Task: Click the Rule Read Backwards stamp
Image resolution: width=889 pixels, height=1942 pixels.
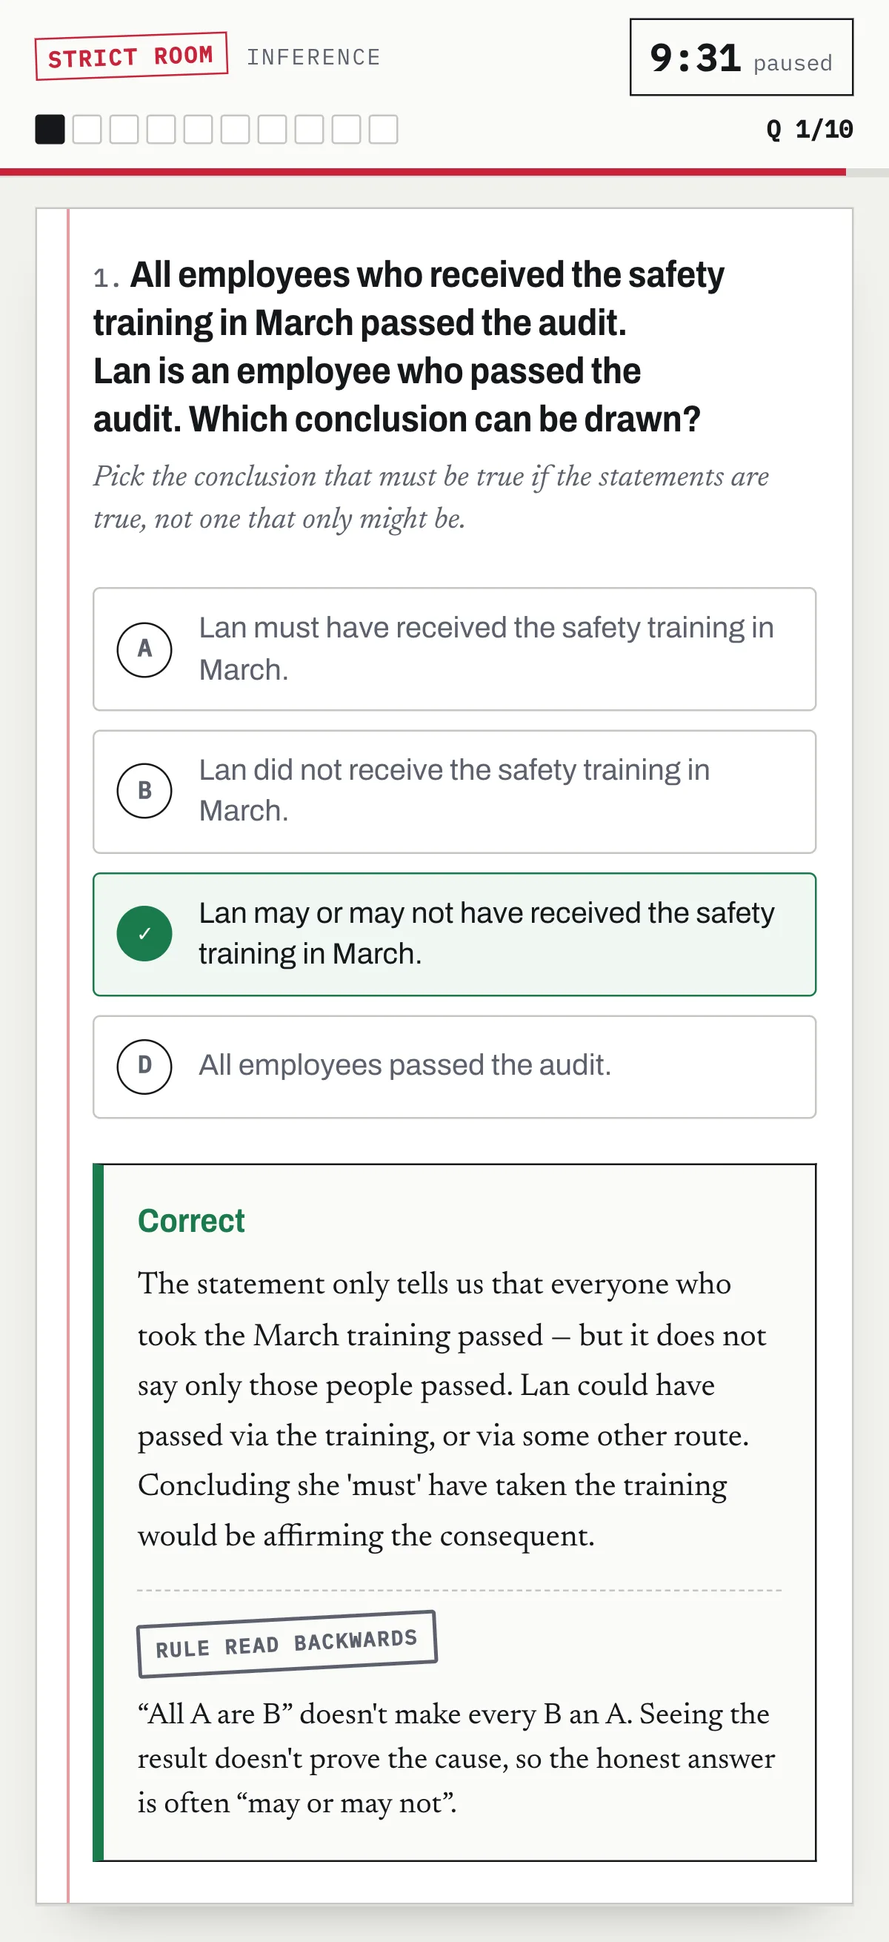Action: point(286,1644)
